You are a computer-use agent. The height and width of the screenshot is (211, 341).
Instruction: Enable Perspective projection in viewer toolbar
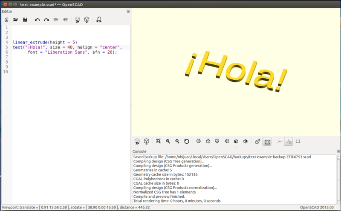pyautogui.click(x=257, y=141)
